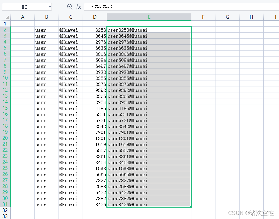Select column E header

pyautogui.click(x=149, y=17)
